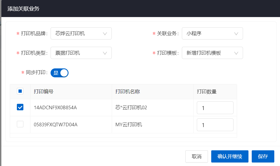Click the 保存 button

[x=263, y=157]
